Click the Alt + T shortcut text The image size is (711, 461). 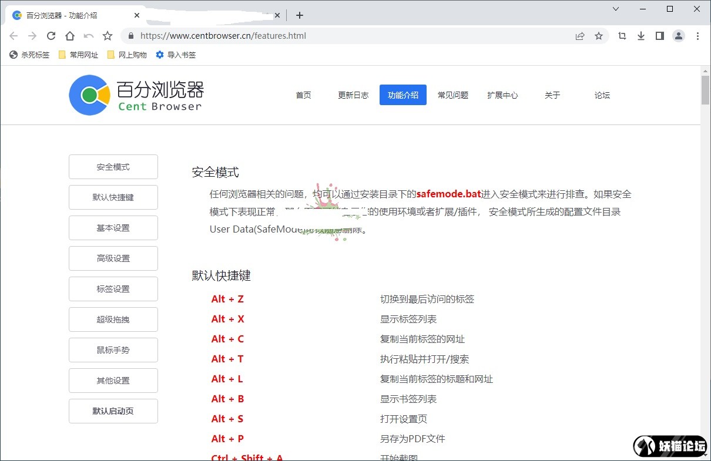[227, 359]
